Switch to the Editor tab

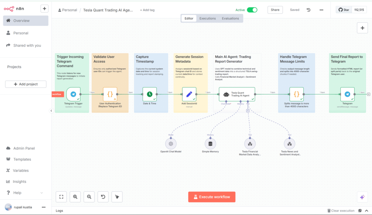[x=189, y=19]
